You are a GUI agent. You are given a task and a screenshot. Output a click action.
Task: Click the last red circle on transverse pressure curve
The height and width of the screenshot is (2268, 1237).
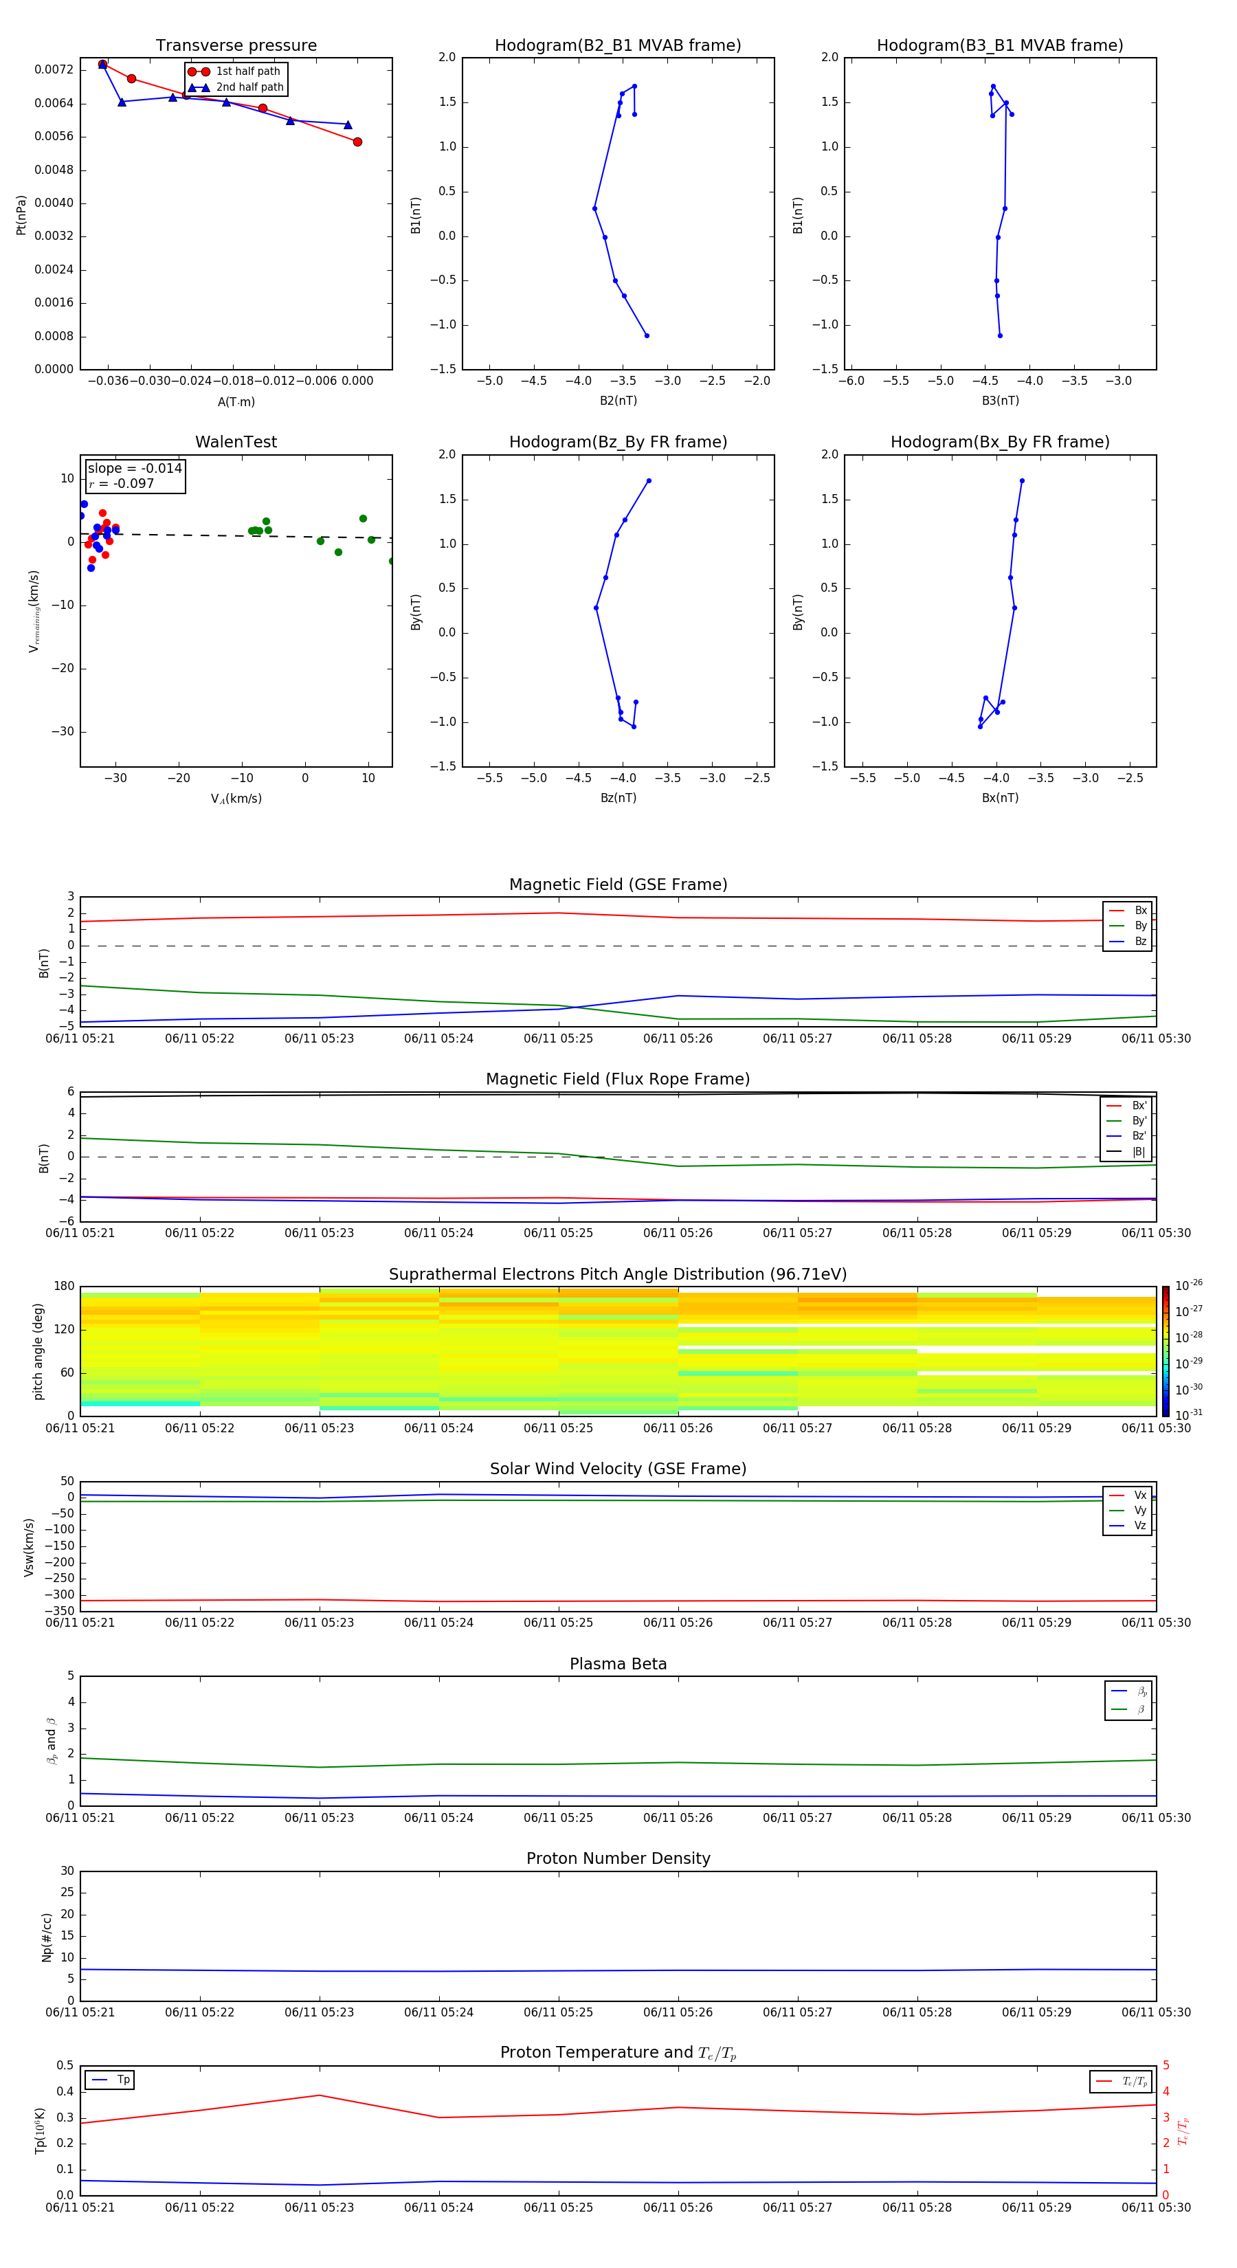(x=357, y=142)
